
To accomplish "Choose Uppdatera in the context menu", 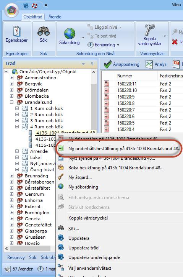I will [79, 238].
